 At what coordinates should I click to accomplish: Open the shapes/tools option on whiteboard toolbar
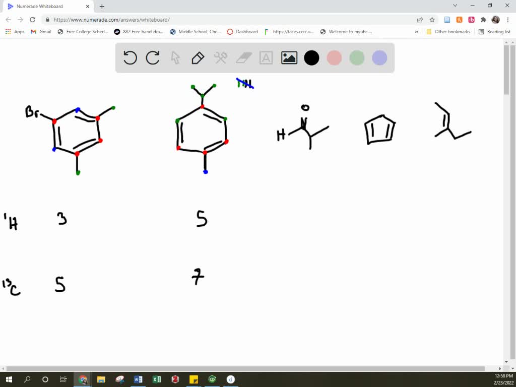[220, 58]
